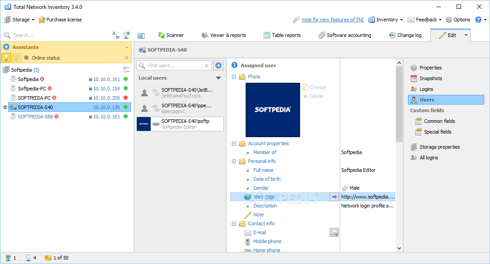
Task: Open Storage properties
Action: [x=435, y=147]
